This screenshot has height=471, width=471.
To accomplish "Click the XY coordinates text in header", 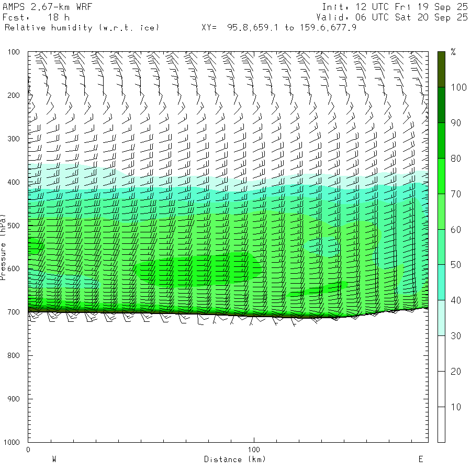I will click(279, 28).
